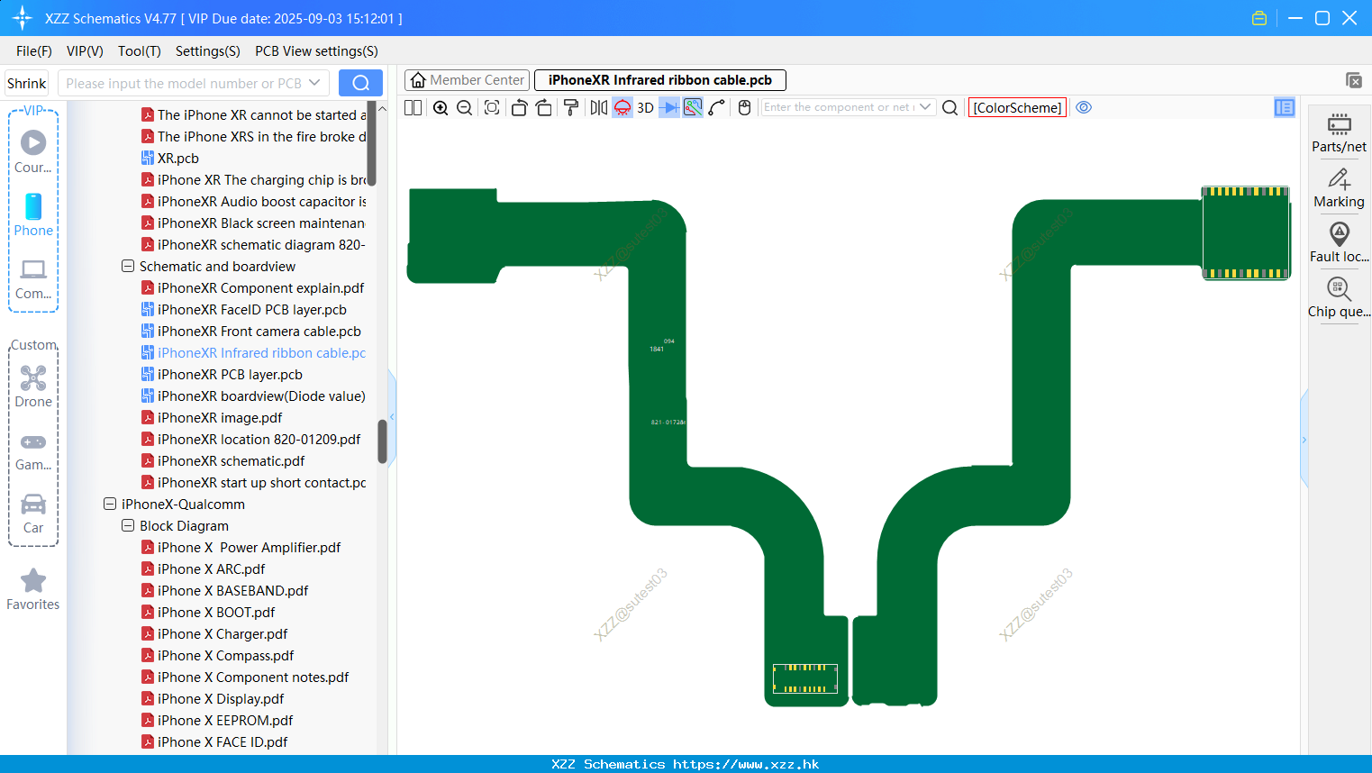Select the Drone category
The height and width of the screenshot is (773, 1372).
tap(33, 386)
